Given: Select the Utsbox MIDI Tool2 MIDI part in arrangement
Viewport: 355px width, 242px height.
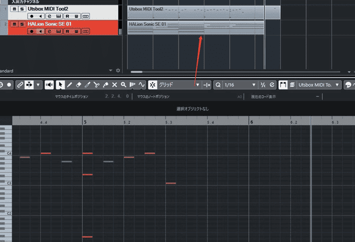Looking at the screenshot, I should 204,13.
